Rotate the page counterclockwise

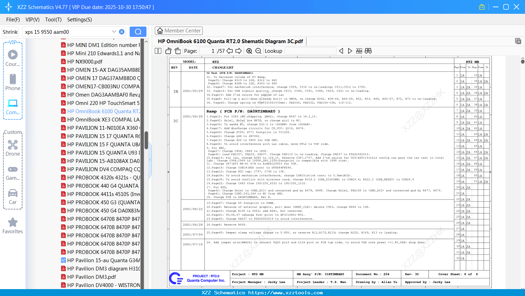[x=169, y=51]
